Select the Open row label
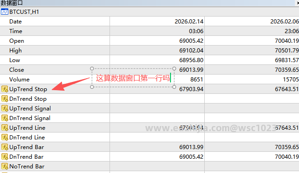The image size is (299, 173). point(17,41)
